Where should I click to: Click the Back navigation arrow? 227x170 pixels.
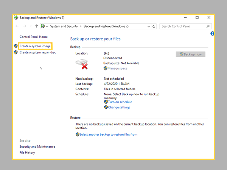point(17,26)
